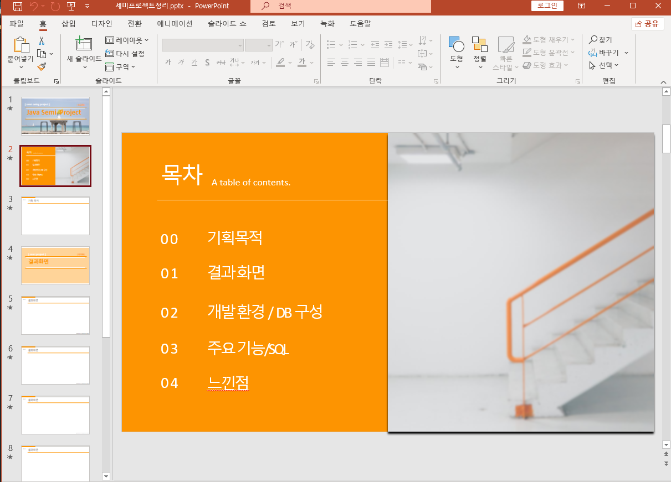Click 찾기 to find text
The image size is (671, 482).
click(x=601, y=40)
